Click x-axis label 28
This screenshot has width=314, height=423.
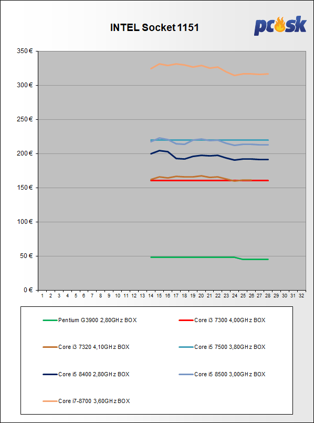268,296
